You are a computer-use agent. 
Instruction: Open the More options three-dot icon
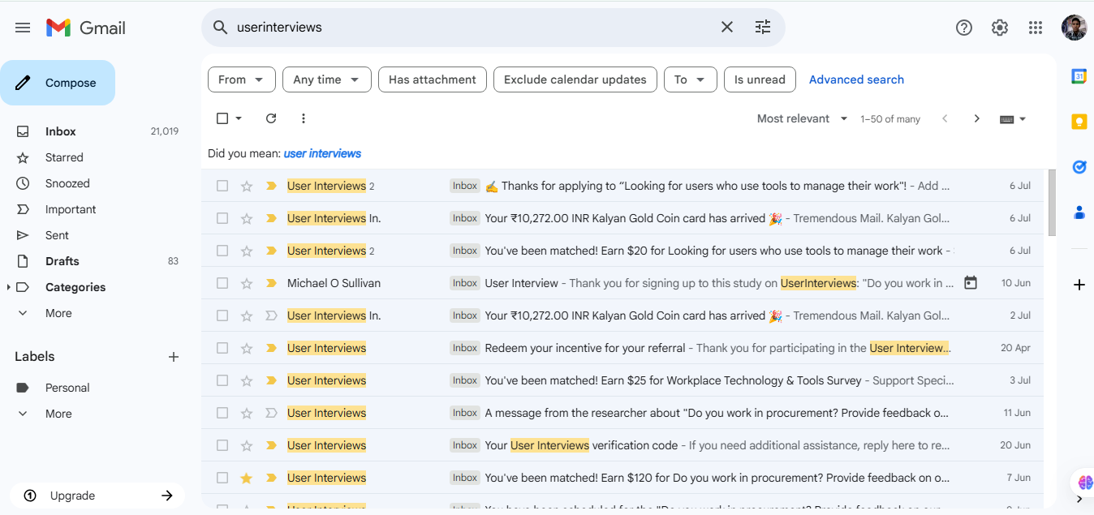[304, 118]
